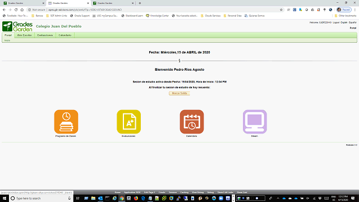359x202 pixels.
Task: Open the SDT Admin Links bookmark folder
Action: click(x=57, y=16)
